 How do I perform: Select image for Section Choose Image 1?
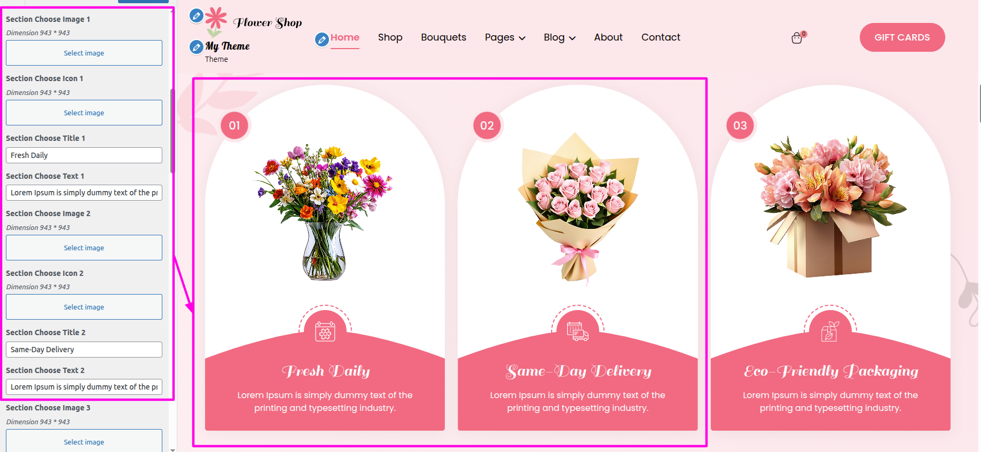click(84, 53)
